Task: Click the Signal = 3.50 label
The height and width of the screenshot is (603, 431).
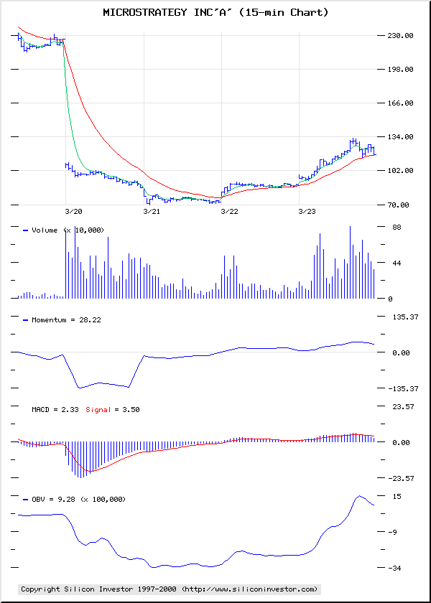Action: pyautogui.click(x=112, y=410)
